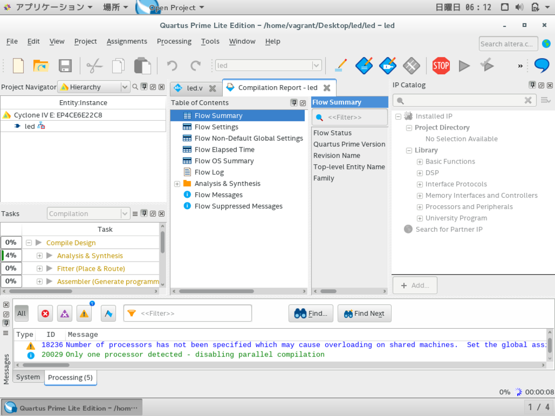This screenshot has width=555, height=416.
Task: Open the Assignment Editor pencil icon
Action: pos(340,66)
